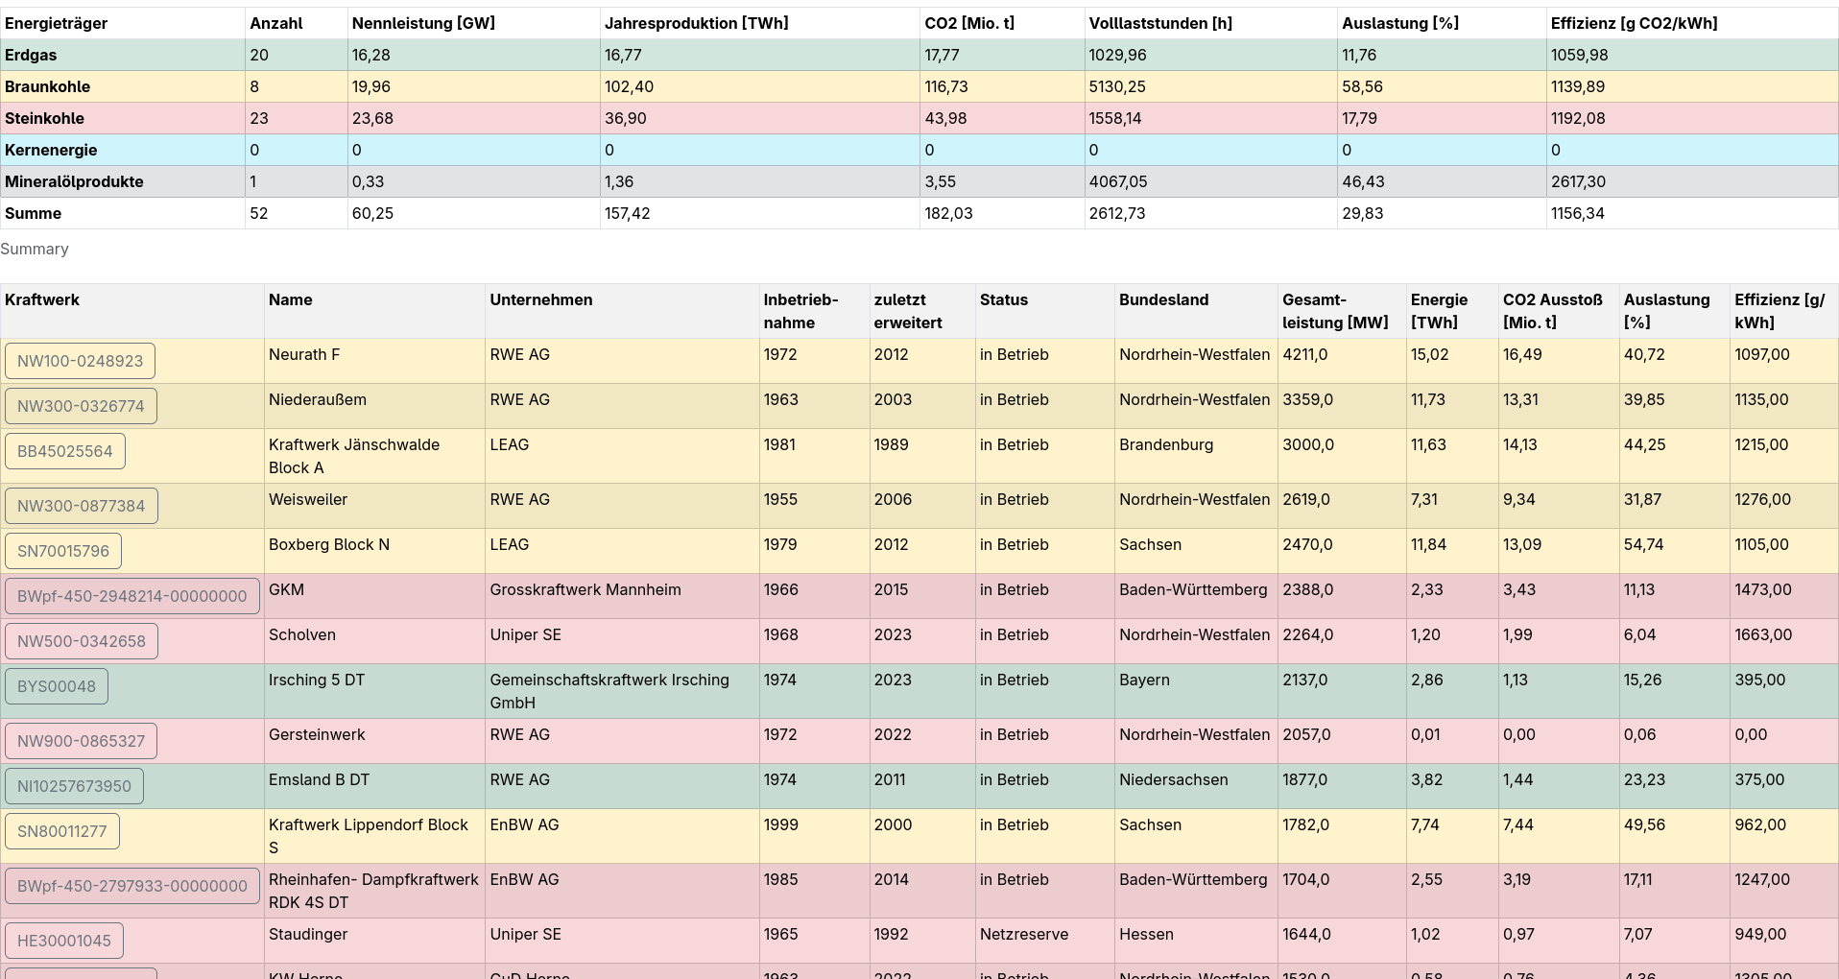Click the NW900-0865327 Gersteinwerk button
Image resolution: width=1839 pixels, height=979 pixels.
(81, 741)
